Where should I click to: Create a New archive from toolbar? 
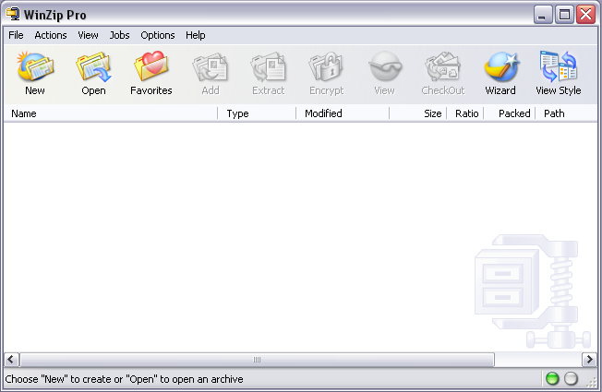[x=35, y=73]
